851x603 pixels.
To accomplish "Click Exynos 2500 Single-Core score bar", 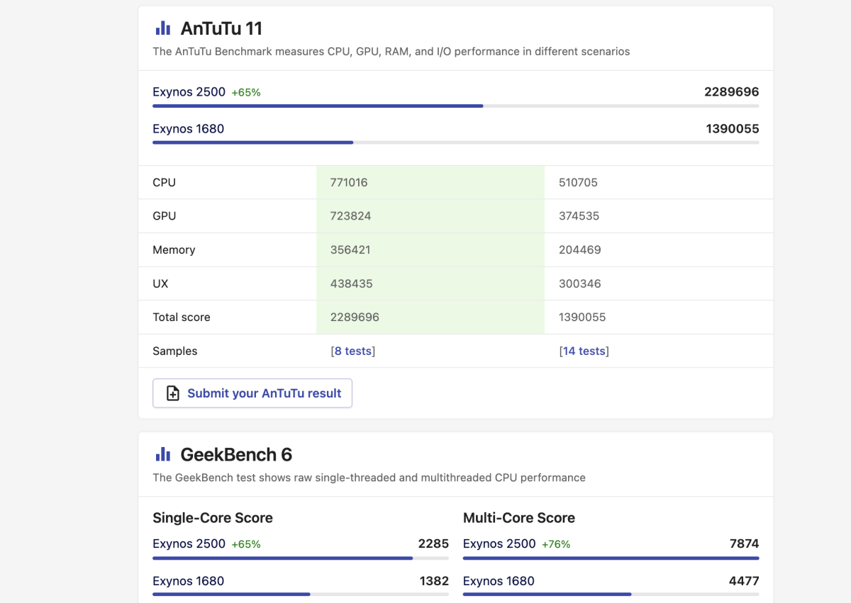I will 301,558.
